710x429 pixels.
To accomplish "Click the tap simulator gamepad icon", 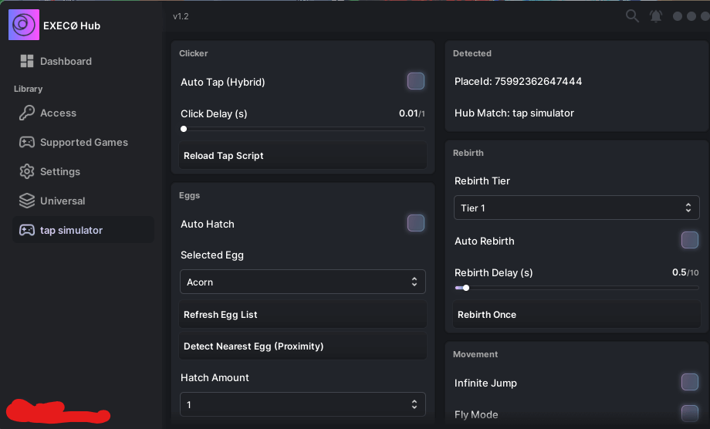I will (x=27, y=230).
